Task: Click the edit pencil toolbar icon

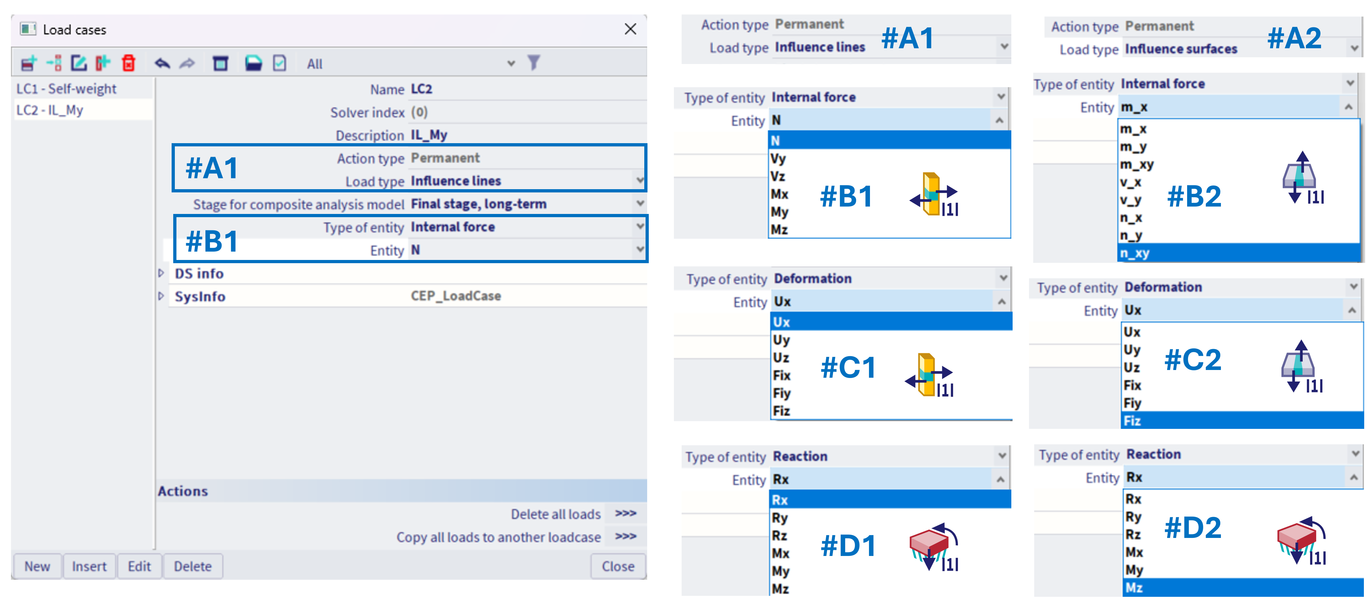Action: pos(79,63)
